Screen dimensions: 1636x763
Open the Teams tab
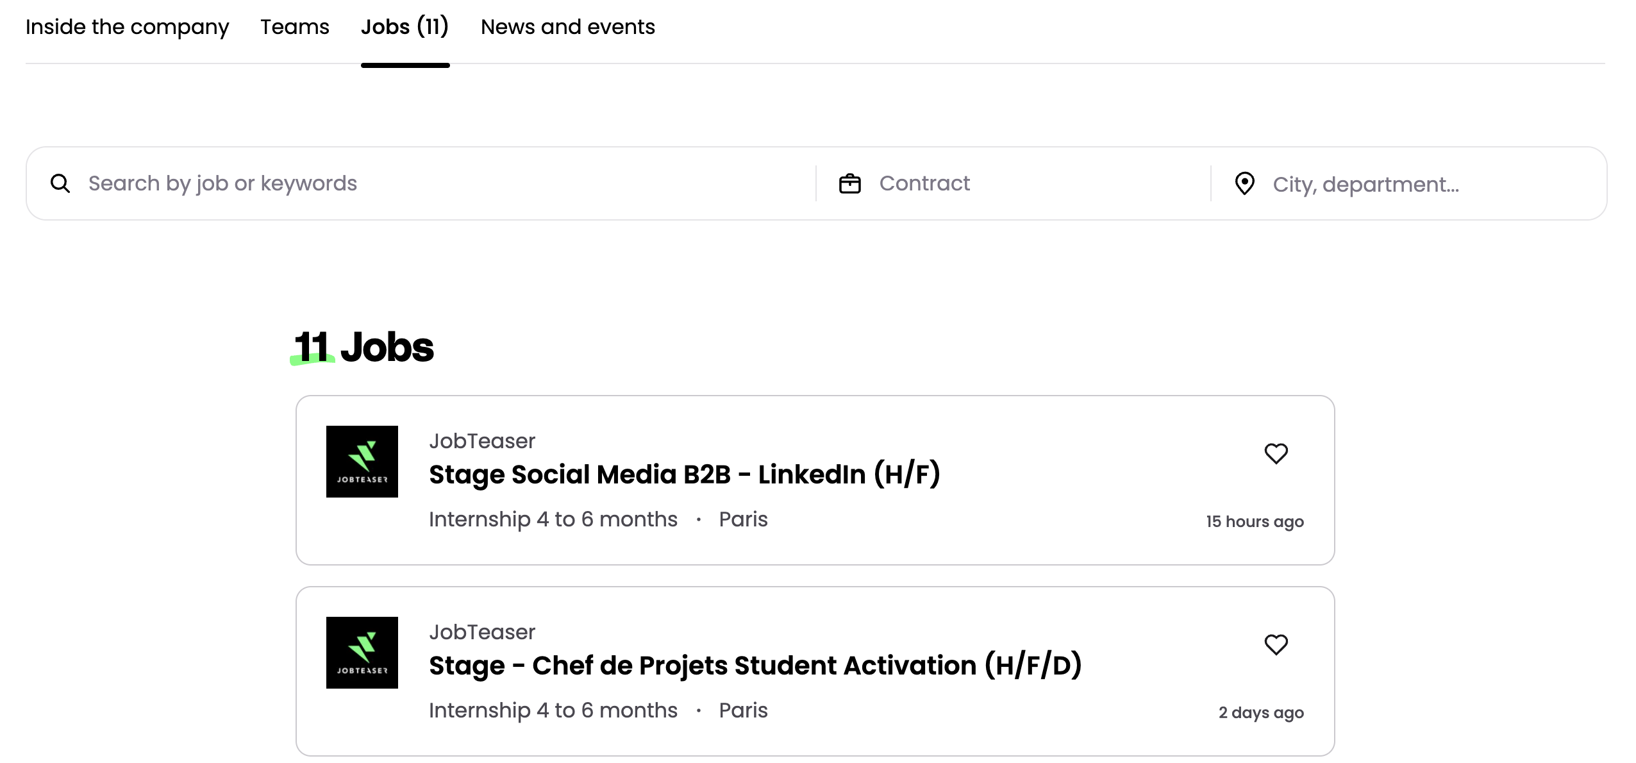click(294, 27)
